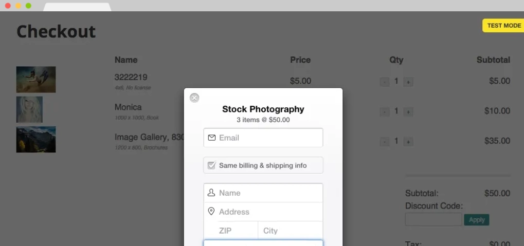Select the Address input field
Viewport: 524px width, 246px height.
point(263,212)
